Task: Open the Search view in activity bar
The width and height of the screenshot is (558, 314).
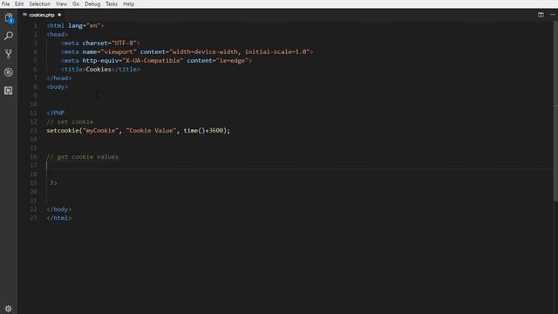Action: (x=9, y=36)
